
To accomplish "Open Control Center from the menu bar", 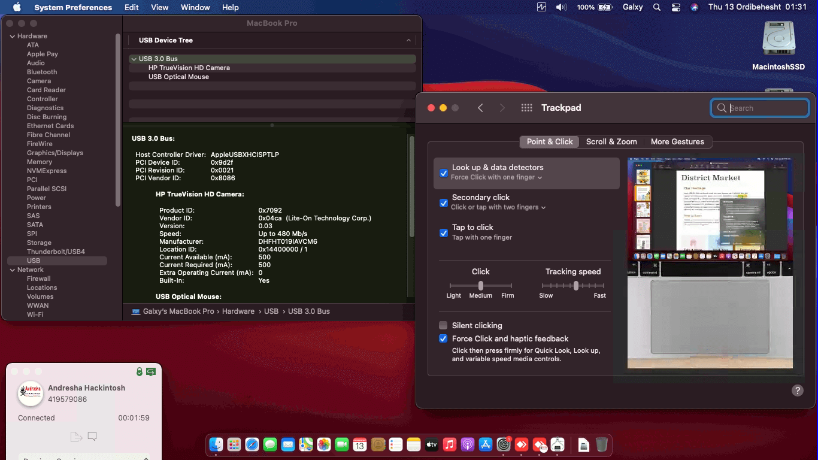I will click(x=676, y=7).
